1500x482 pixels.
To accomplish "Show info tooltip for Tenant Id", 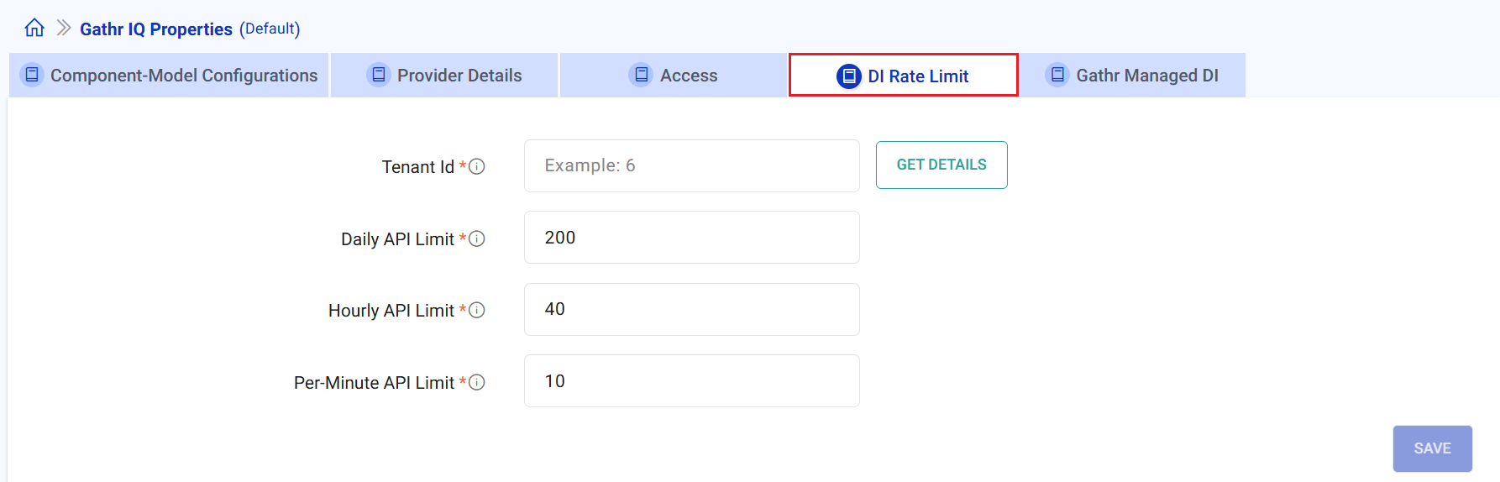I will click(477, 166).
